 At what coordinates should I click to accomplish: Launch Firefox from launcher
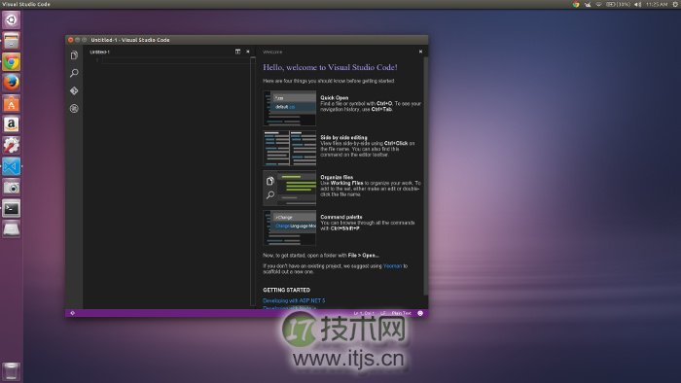(x=12, y=83)
